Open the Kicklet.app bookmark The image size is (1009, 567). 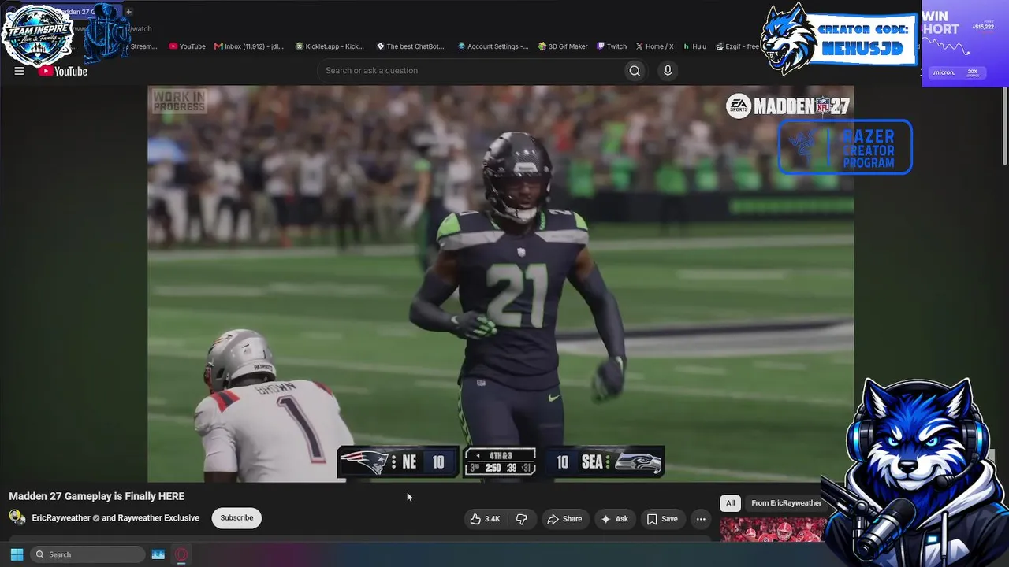(330, 46)
